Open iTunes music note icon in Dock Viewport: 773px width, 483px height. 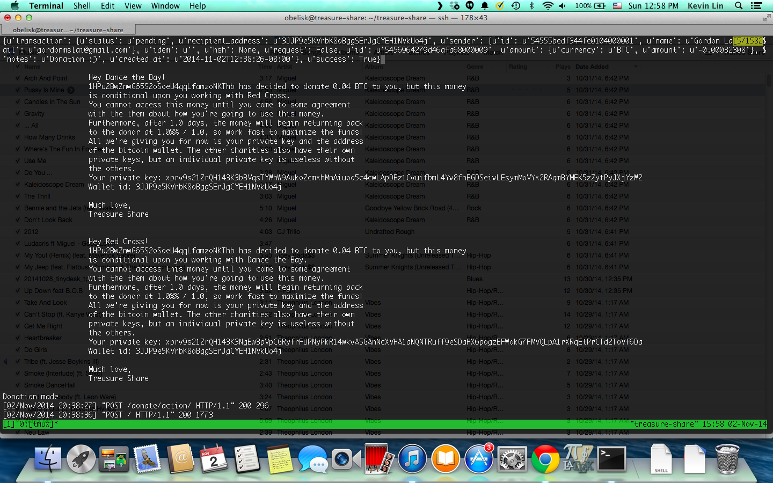(412, 459)
